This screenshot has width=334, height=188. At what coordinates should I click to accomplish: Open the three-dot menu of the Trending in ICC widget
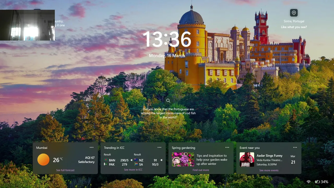[159, 148]
